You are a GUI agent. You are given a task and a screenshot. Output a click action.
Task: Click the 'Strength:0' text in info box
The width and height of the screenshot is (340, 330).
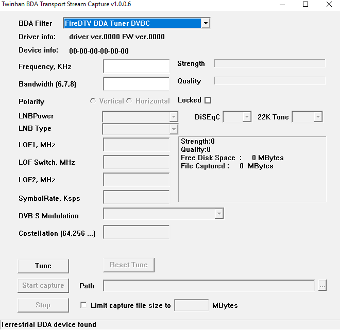198,141
